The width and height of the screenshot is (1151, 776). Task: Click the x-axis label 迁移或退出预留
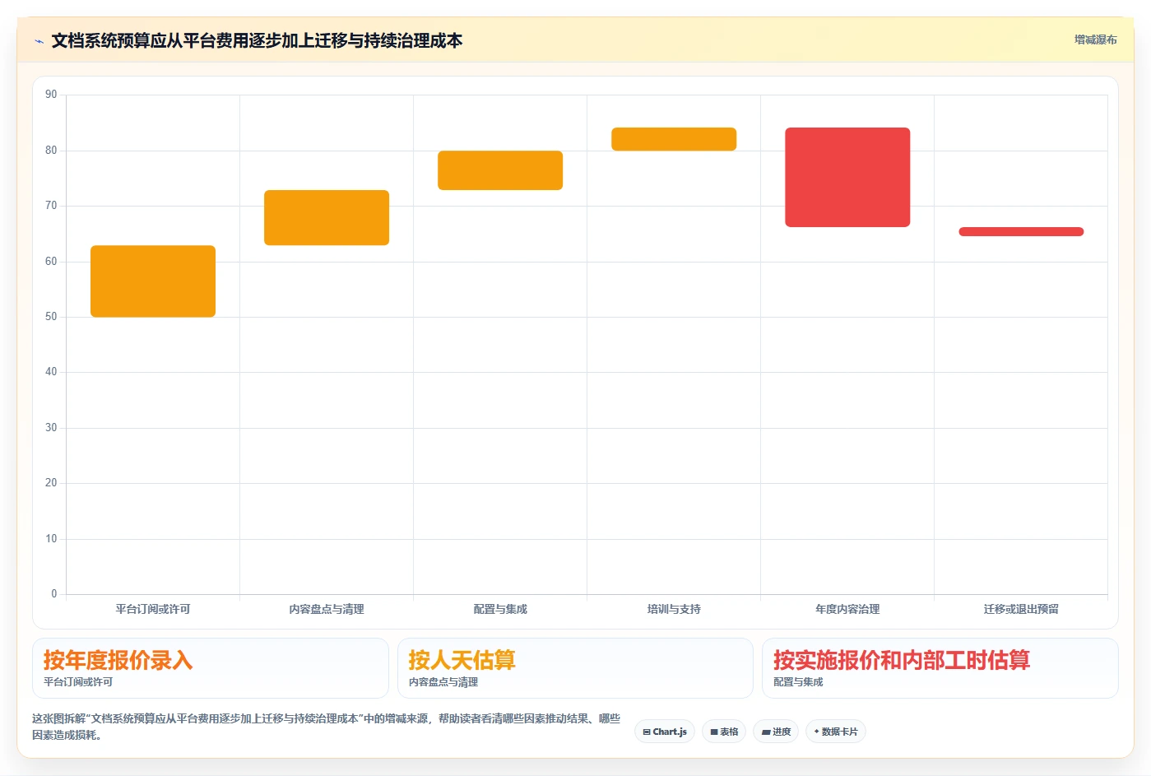tap(1021, 609)
